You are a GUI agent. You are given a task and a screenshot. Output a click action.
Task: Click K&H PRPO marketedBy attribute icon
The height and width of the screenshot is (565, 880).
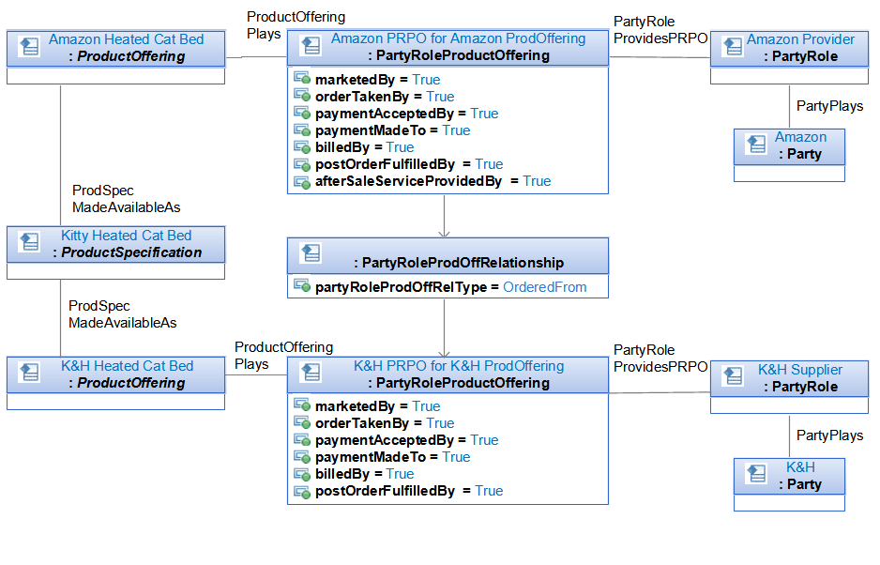pyautogui.click(x=302, y=405)
